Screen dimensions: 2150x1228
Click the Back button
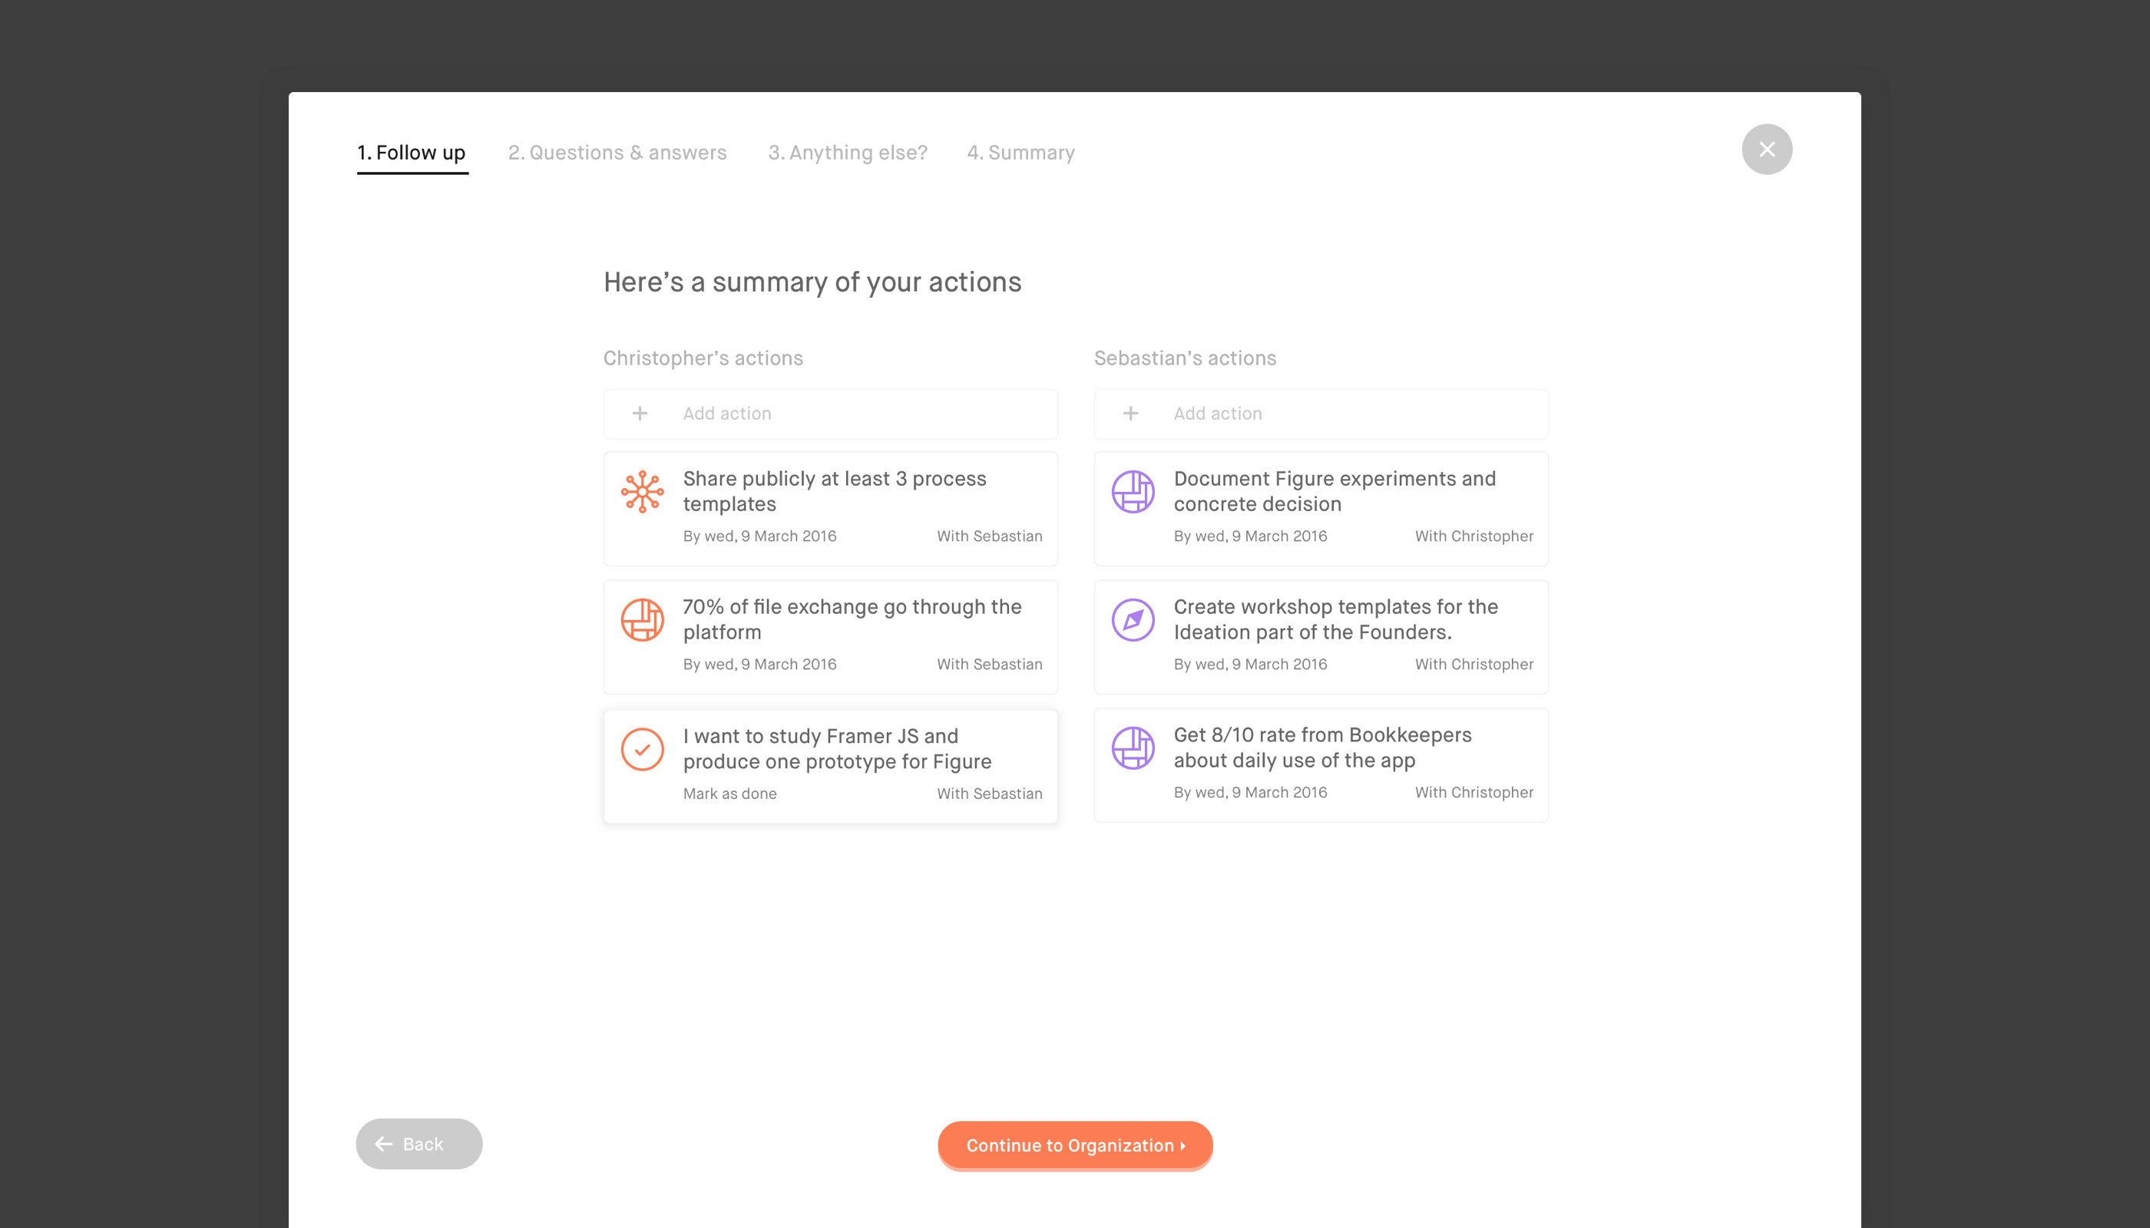[418, 1144]
